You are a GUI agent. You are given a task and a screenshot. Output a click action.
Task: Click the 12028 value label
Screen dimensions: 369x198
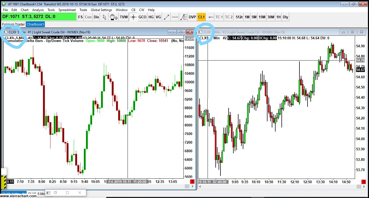[x=189, y=38]
